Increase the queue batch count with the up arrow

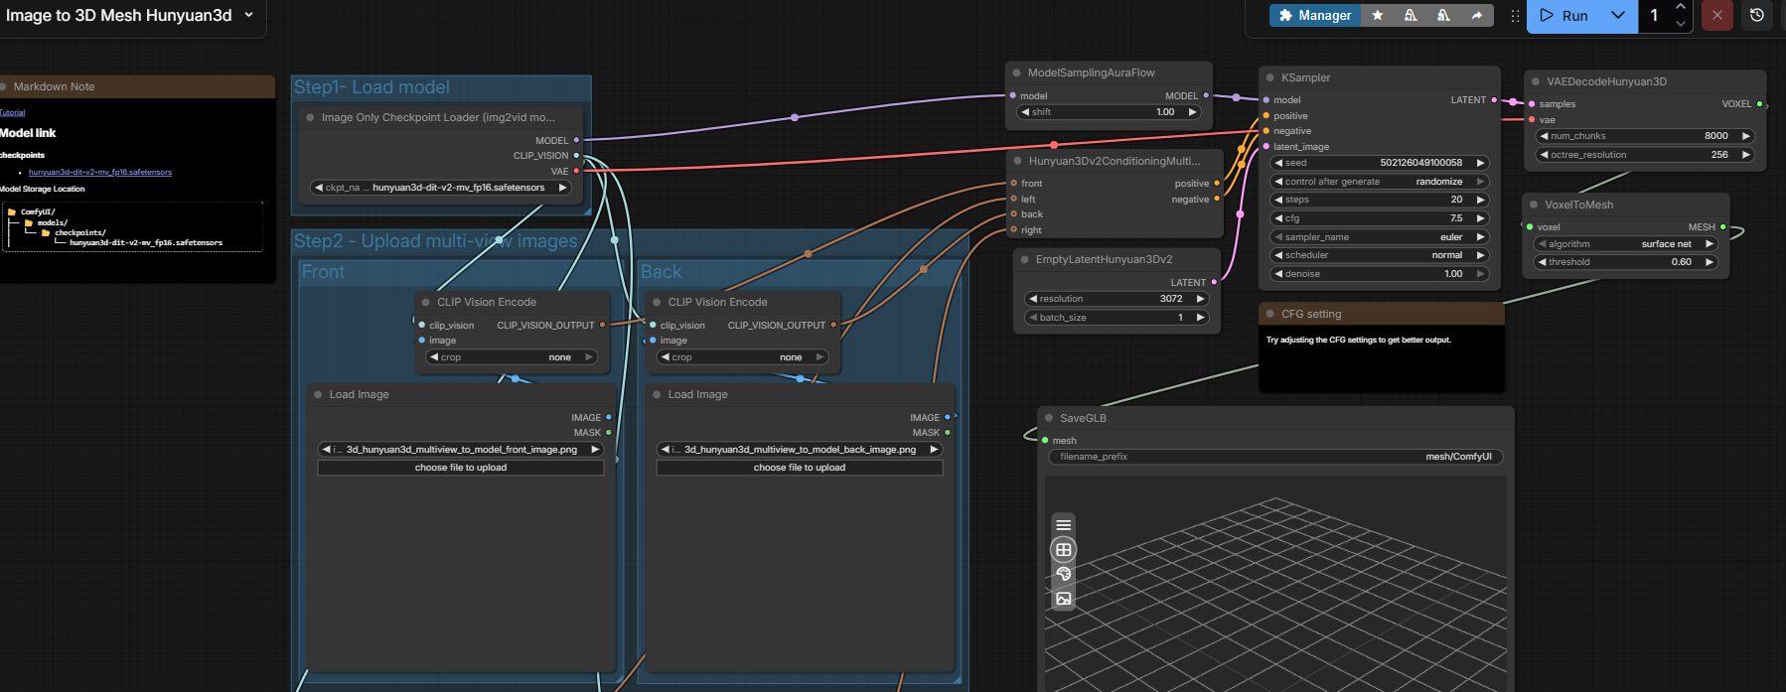pos(1681,7)
